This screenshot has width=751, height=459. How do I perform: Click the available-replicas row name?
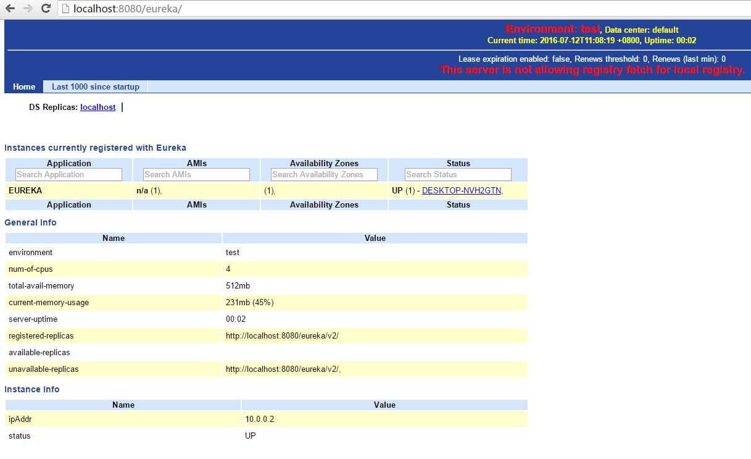(x=39, y=352)
